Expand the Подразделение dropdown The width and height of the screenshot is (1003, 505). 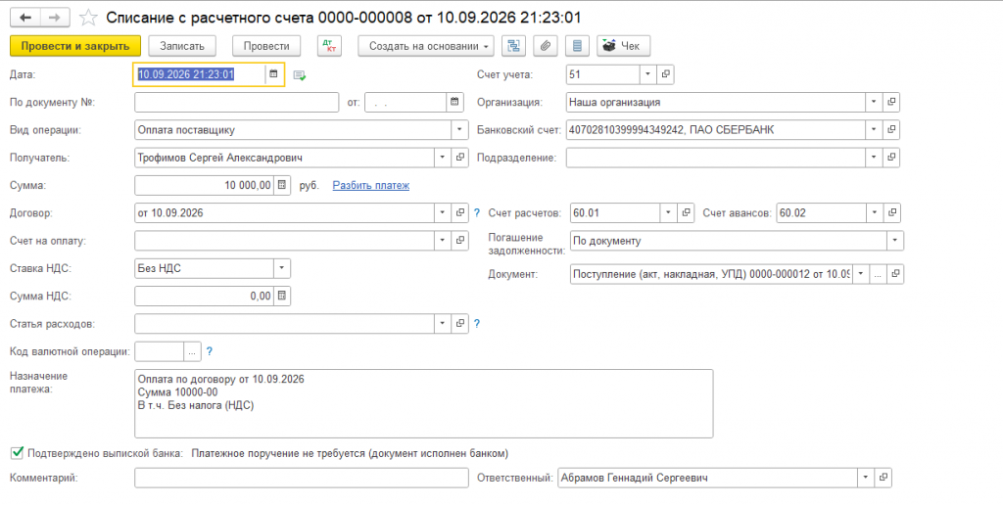pos(874,158)
